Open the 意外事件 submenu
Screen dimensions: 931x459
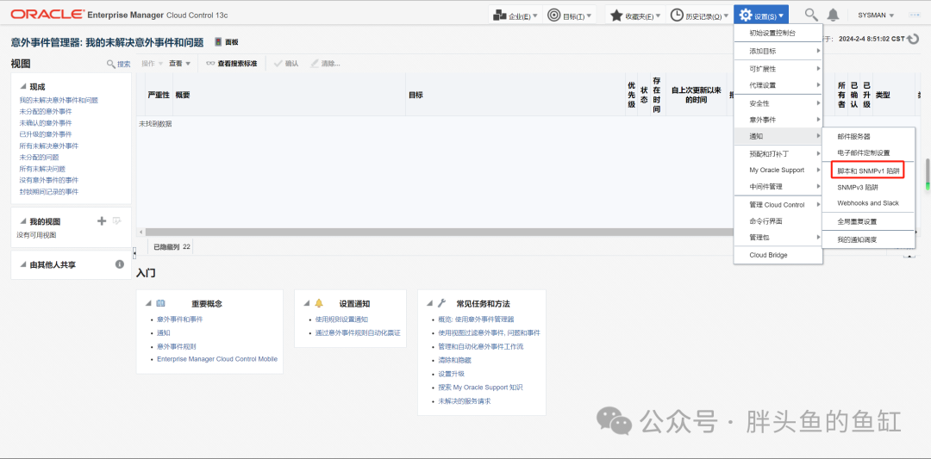pos(778,120)
